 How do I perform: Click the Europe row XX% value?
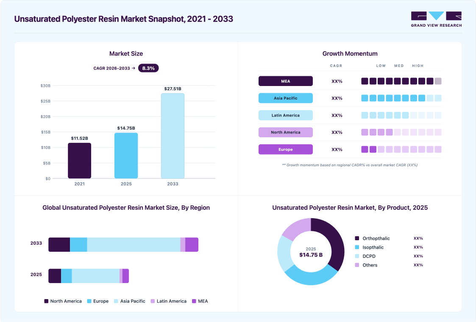(x=337, y=150)
